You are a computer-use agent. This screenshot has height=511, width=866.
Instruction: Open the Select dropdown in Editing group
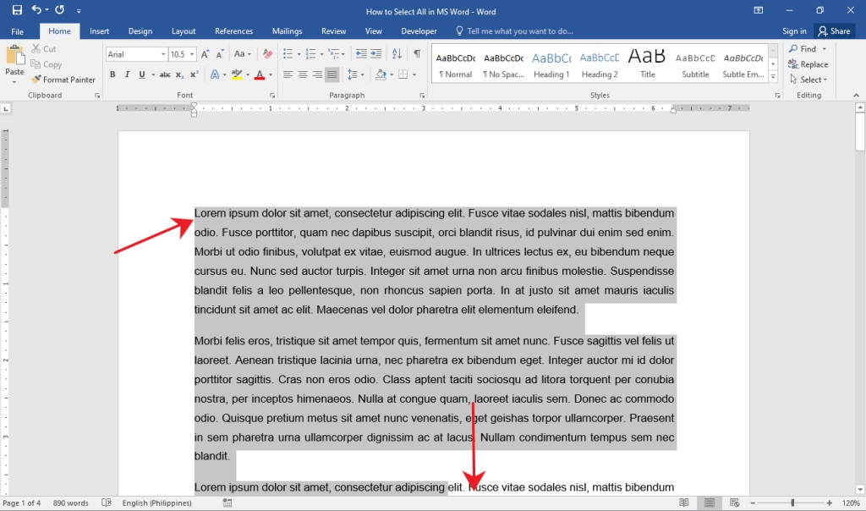(x=809, y=80)
